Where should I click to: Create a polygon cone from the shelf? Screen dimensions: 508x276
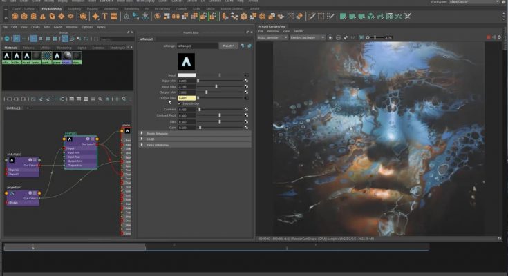pos(43,16)
